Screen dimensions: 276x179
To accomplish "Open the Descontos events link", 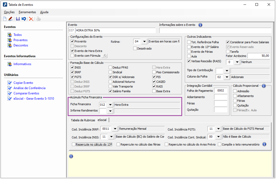I will tap(21, 45).
